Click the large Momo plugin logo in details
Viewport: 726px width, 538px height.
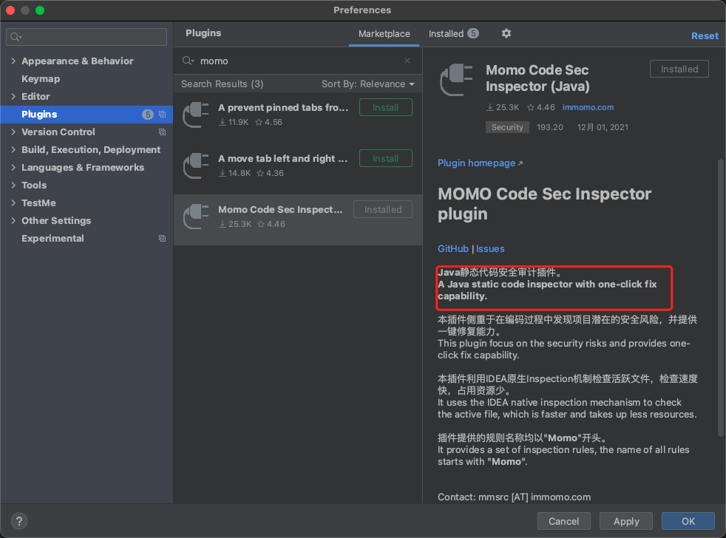(x=456, y=80)
